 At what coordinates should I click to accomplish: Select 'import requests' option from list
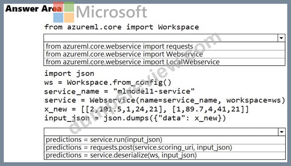point(164,46)
